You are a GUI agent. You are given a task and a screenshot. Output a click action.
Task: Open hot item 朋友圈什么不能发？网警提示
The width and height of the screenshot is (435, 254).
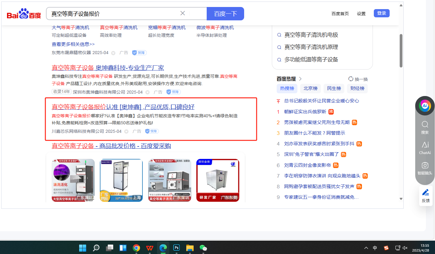(x=314, y=133)
